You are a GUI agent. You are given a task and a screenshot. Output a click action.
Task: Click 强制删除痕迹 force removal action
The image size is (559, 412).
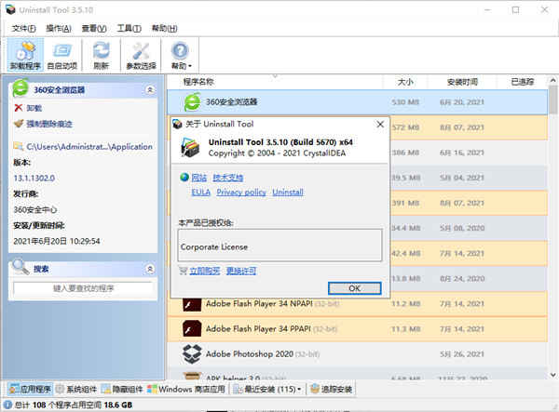tap(43, 124)
